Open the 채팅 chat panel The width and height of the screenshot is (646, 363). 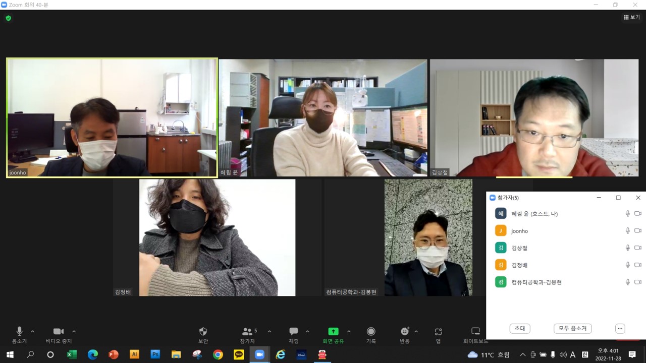[294, 335]
